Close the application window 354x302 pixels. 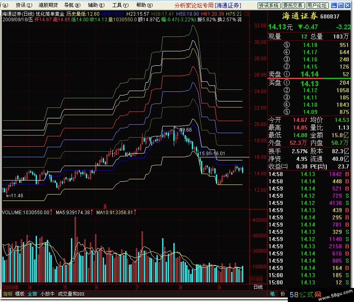[x=348, y=5]
